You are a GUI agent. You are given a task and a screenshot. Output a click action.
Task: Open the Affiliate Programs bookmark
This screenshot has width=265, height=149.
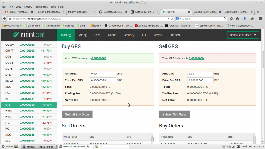[x=149, y=26]
